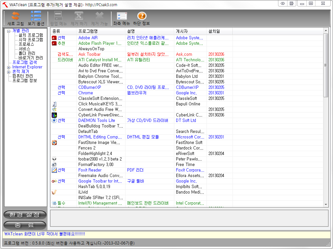
Task: Click the FormatFactory row icon
Action: (x=54, y=164)
